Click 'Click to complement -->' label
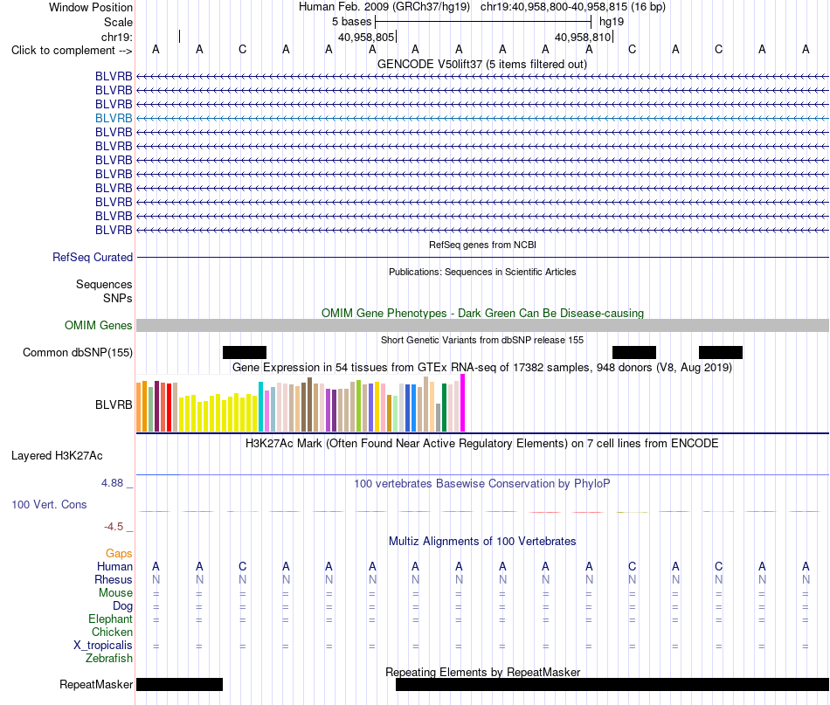830x705 pixels. point(72,51)
